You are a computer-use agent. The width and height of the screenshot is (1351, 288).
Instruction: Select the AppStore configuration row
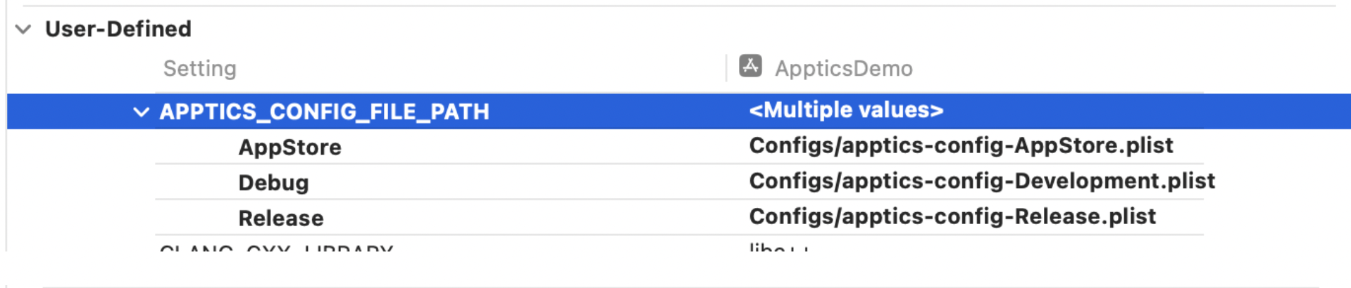click(289, 148)
